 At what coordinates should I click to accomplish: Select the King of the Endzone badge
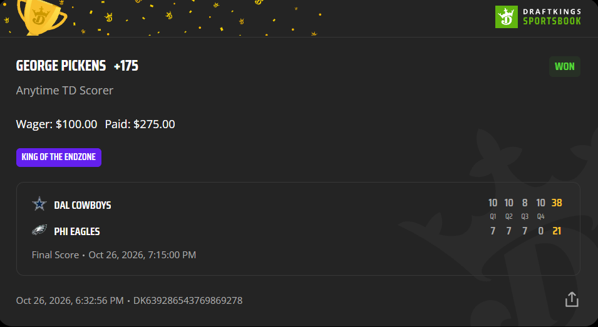click(59, 157)
